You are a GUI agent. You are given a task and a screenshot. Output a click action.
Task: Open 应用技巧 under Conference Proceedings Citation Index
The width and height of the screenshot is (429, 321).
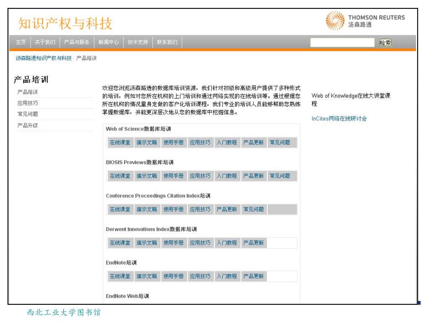[200, 209]
